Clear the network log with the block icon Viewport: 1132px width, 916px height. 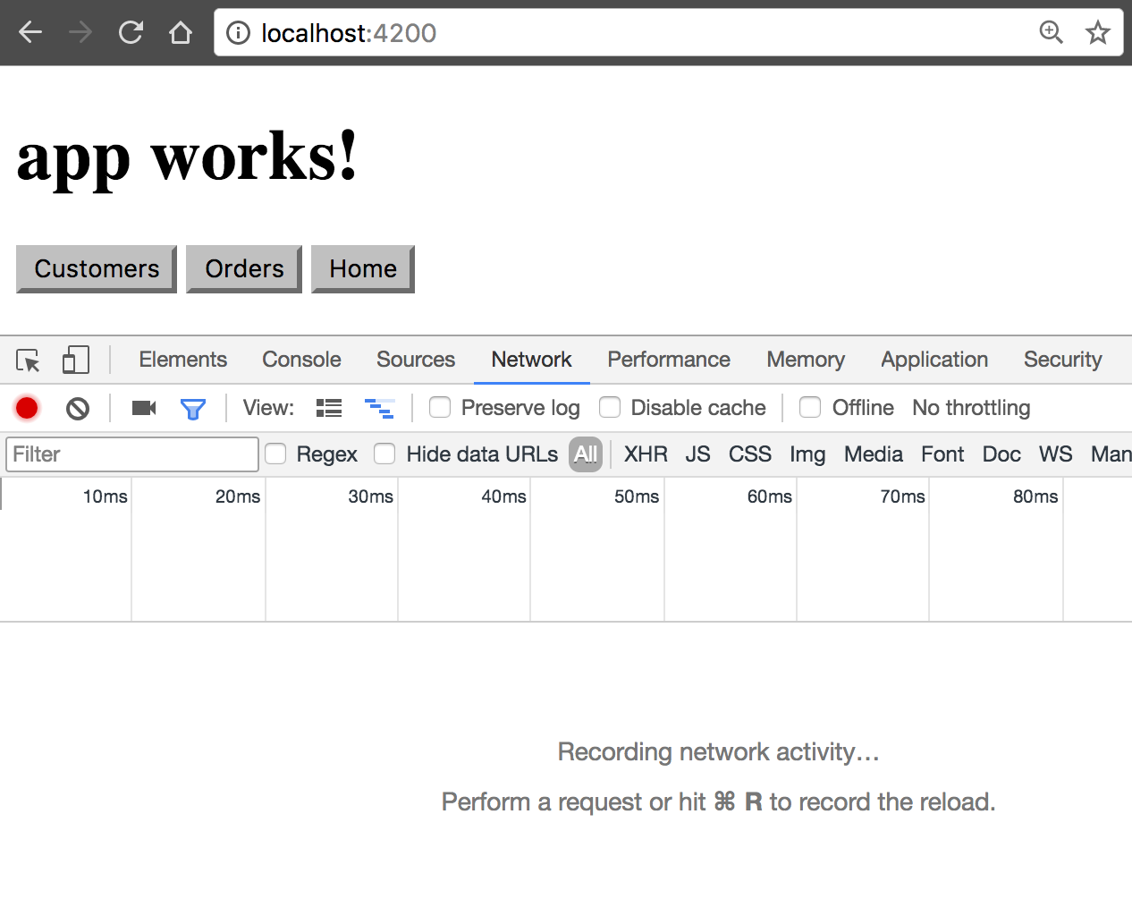tap(77, 407)
